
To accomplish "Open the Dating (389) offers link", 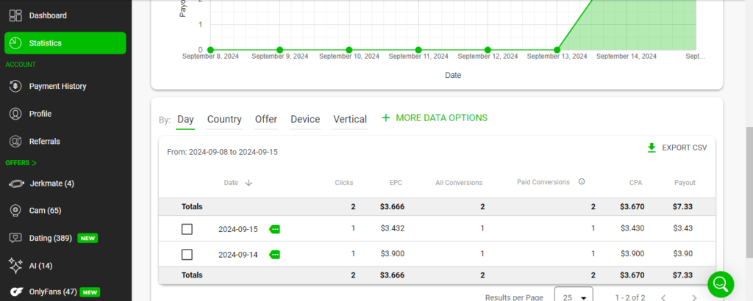I will point(51,238).
